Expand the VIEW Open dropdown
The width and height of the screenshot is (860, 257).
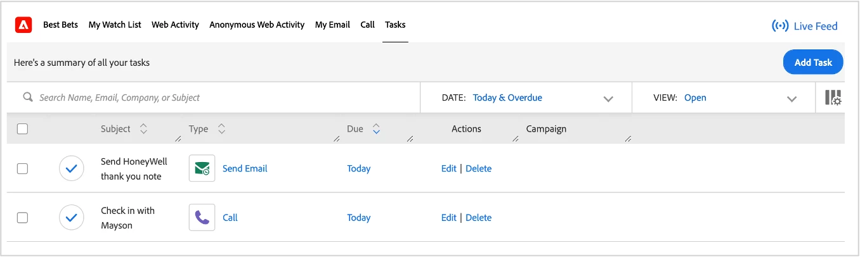pyautogui.click(x=792, y=99)
